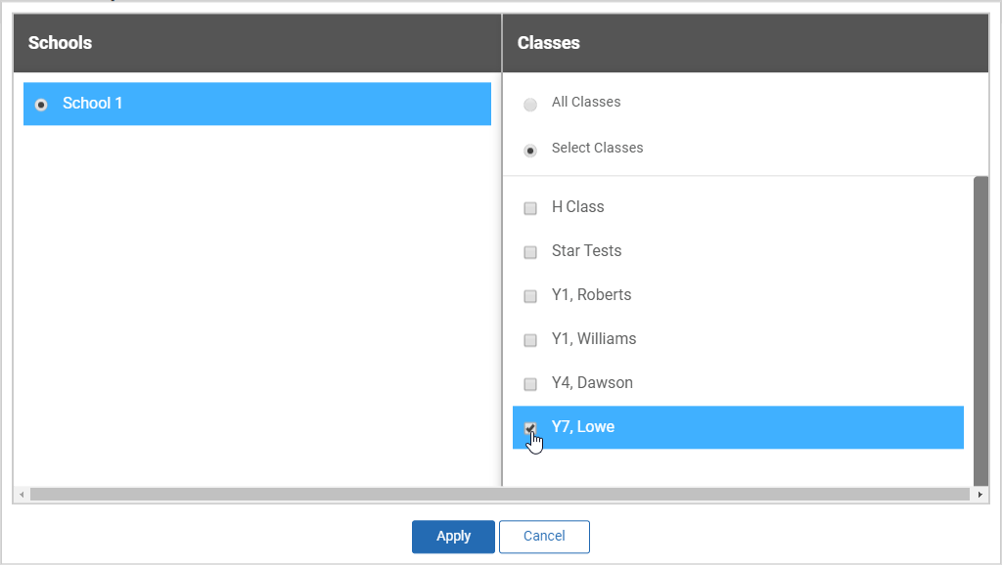This screenshot has width=1002, height=565.
Task: Click the Classes list vertical scrollbar
Action: [980, 330]
